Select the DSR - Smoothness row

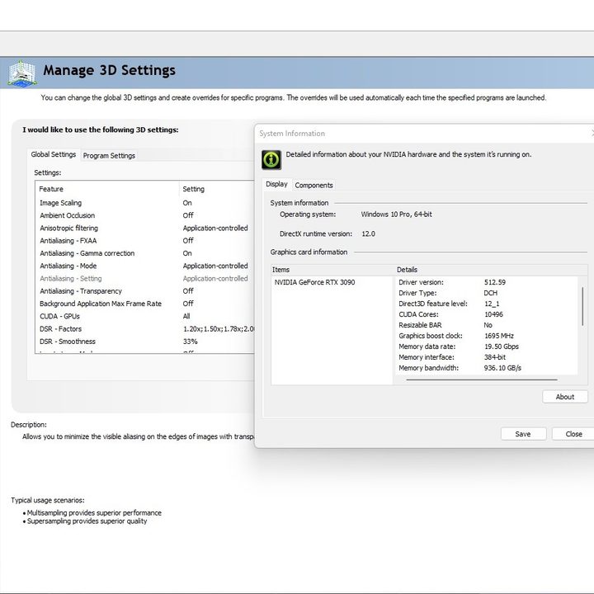tap(145, 342)
